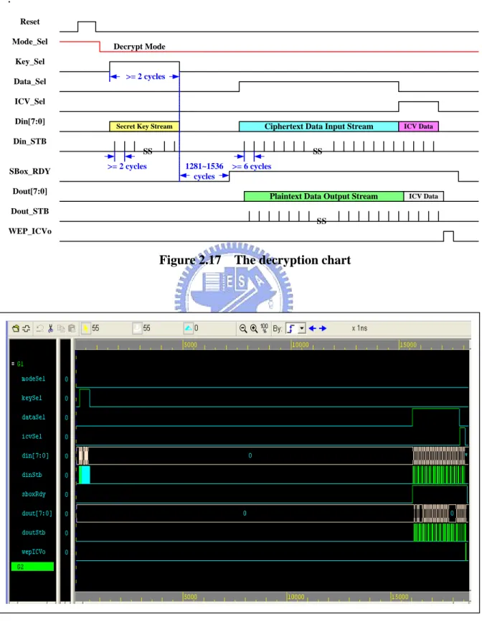Image resolution: width=482 pixels, height=627 pixels.
Task: Click the yellow cursor time icon
Action: click(x=85, y=328)
